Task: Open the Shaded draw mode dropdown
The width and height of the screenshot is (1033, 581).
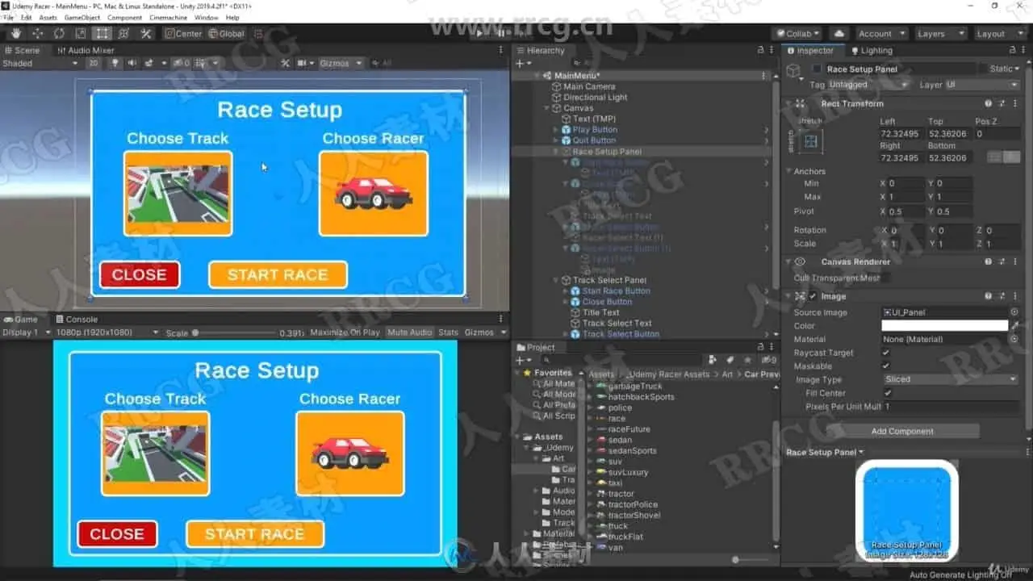Action: point(42,63)
